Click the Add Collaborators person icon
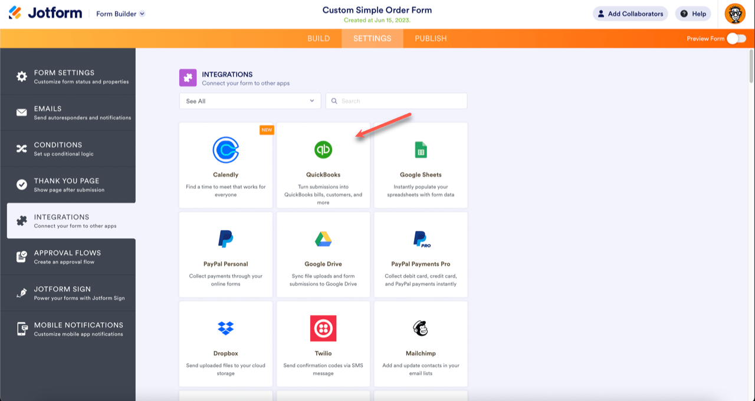Screen dimensions: 755x401 pyautogui.click(x=601, y=14)
